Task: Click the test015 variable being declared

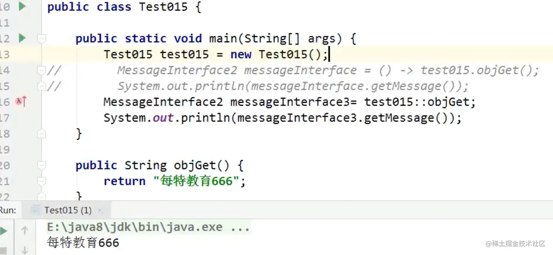Action: [x=184, y=54]
